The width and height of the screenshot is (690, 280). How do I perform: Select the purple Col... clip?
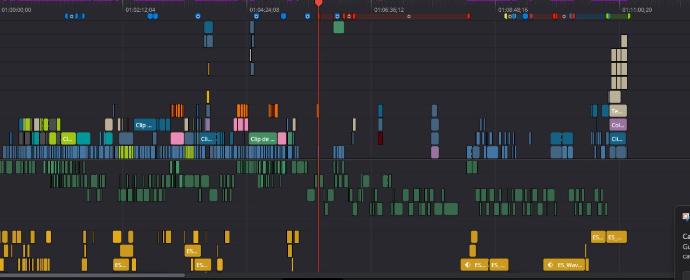click(x=618, y=125)
